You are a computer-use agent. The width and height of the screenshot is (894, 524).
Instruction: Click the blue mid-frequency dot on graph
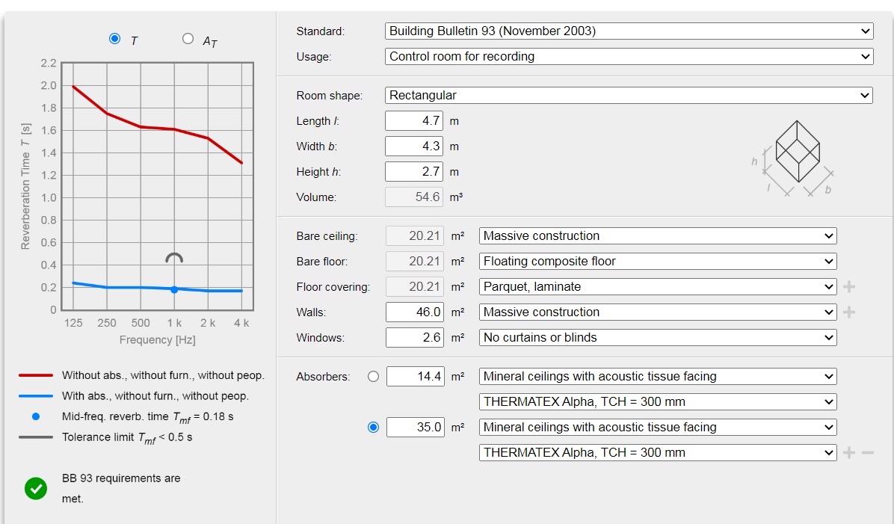(174, 289)
